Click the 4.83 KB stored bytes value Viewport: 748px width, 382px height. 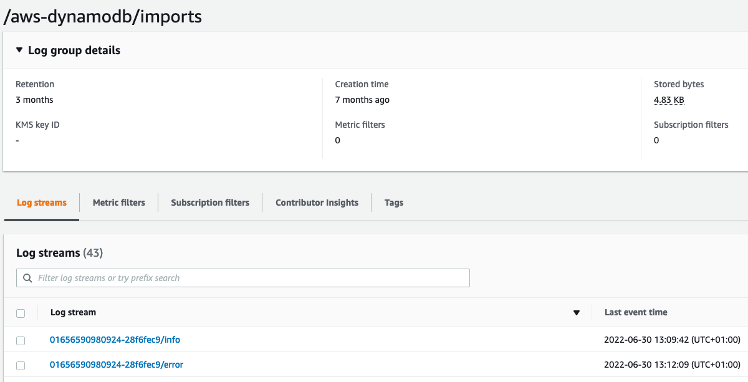(669, 100)
